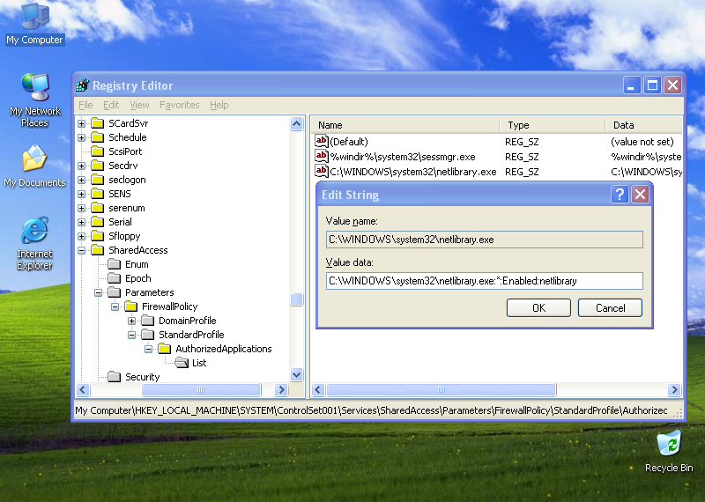Open My Network Places desktop icon
This screenshot has width=705, height=502.
point(34,100)
